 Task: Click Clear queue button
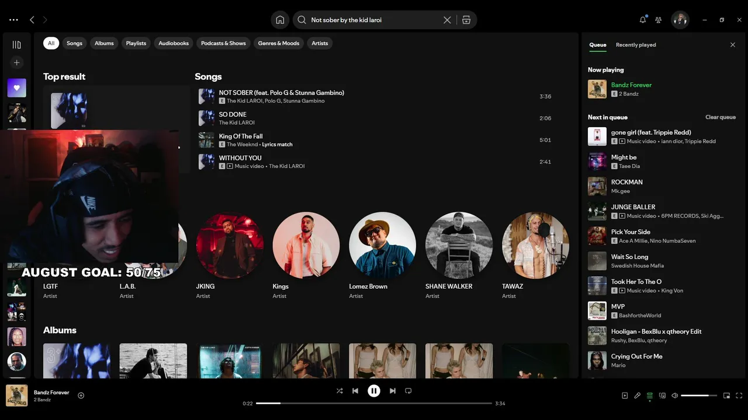(x=721, y=117)
